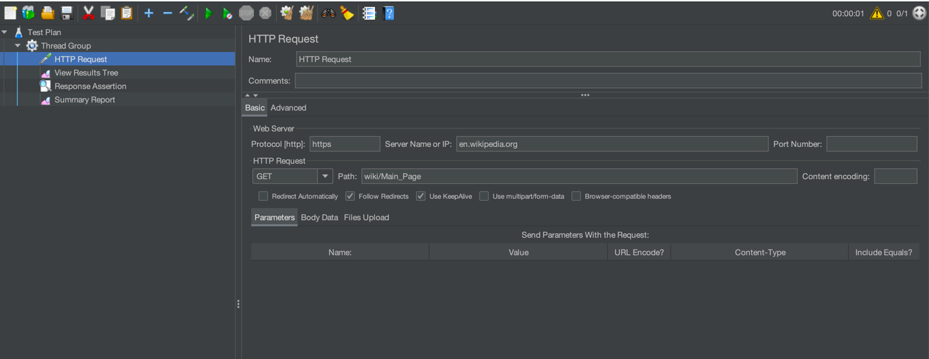The height and width of the screenshot is (359, 929).
Task: Enable Redirect Automatically checkbox
Action: click(263, 196)
